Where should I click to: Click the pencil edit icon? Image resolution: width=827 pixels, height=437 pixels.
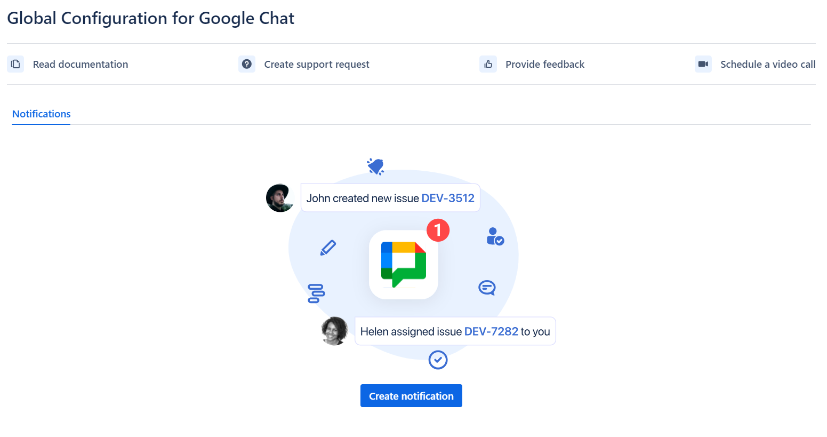[x=328, y=248]
